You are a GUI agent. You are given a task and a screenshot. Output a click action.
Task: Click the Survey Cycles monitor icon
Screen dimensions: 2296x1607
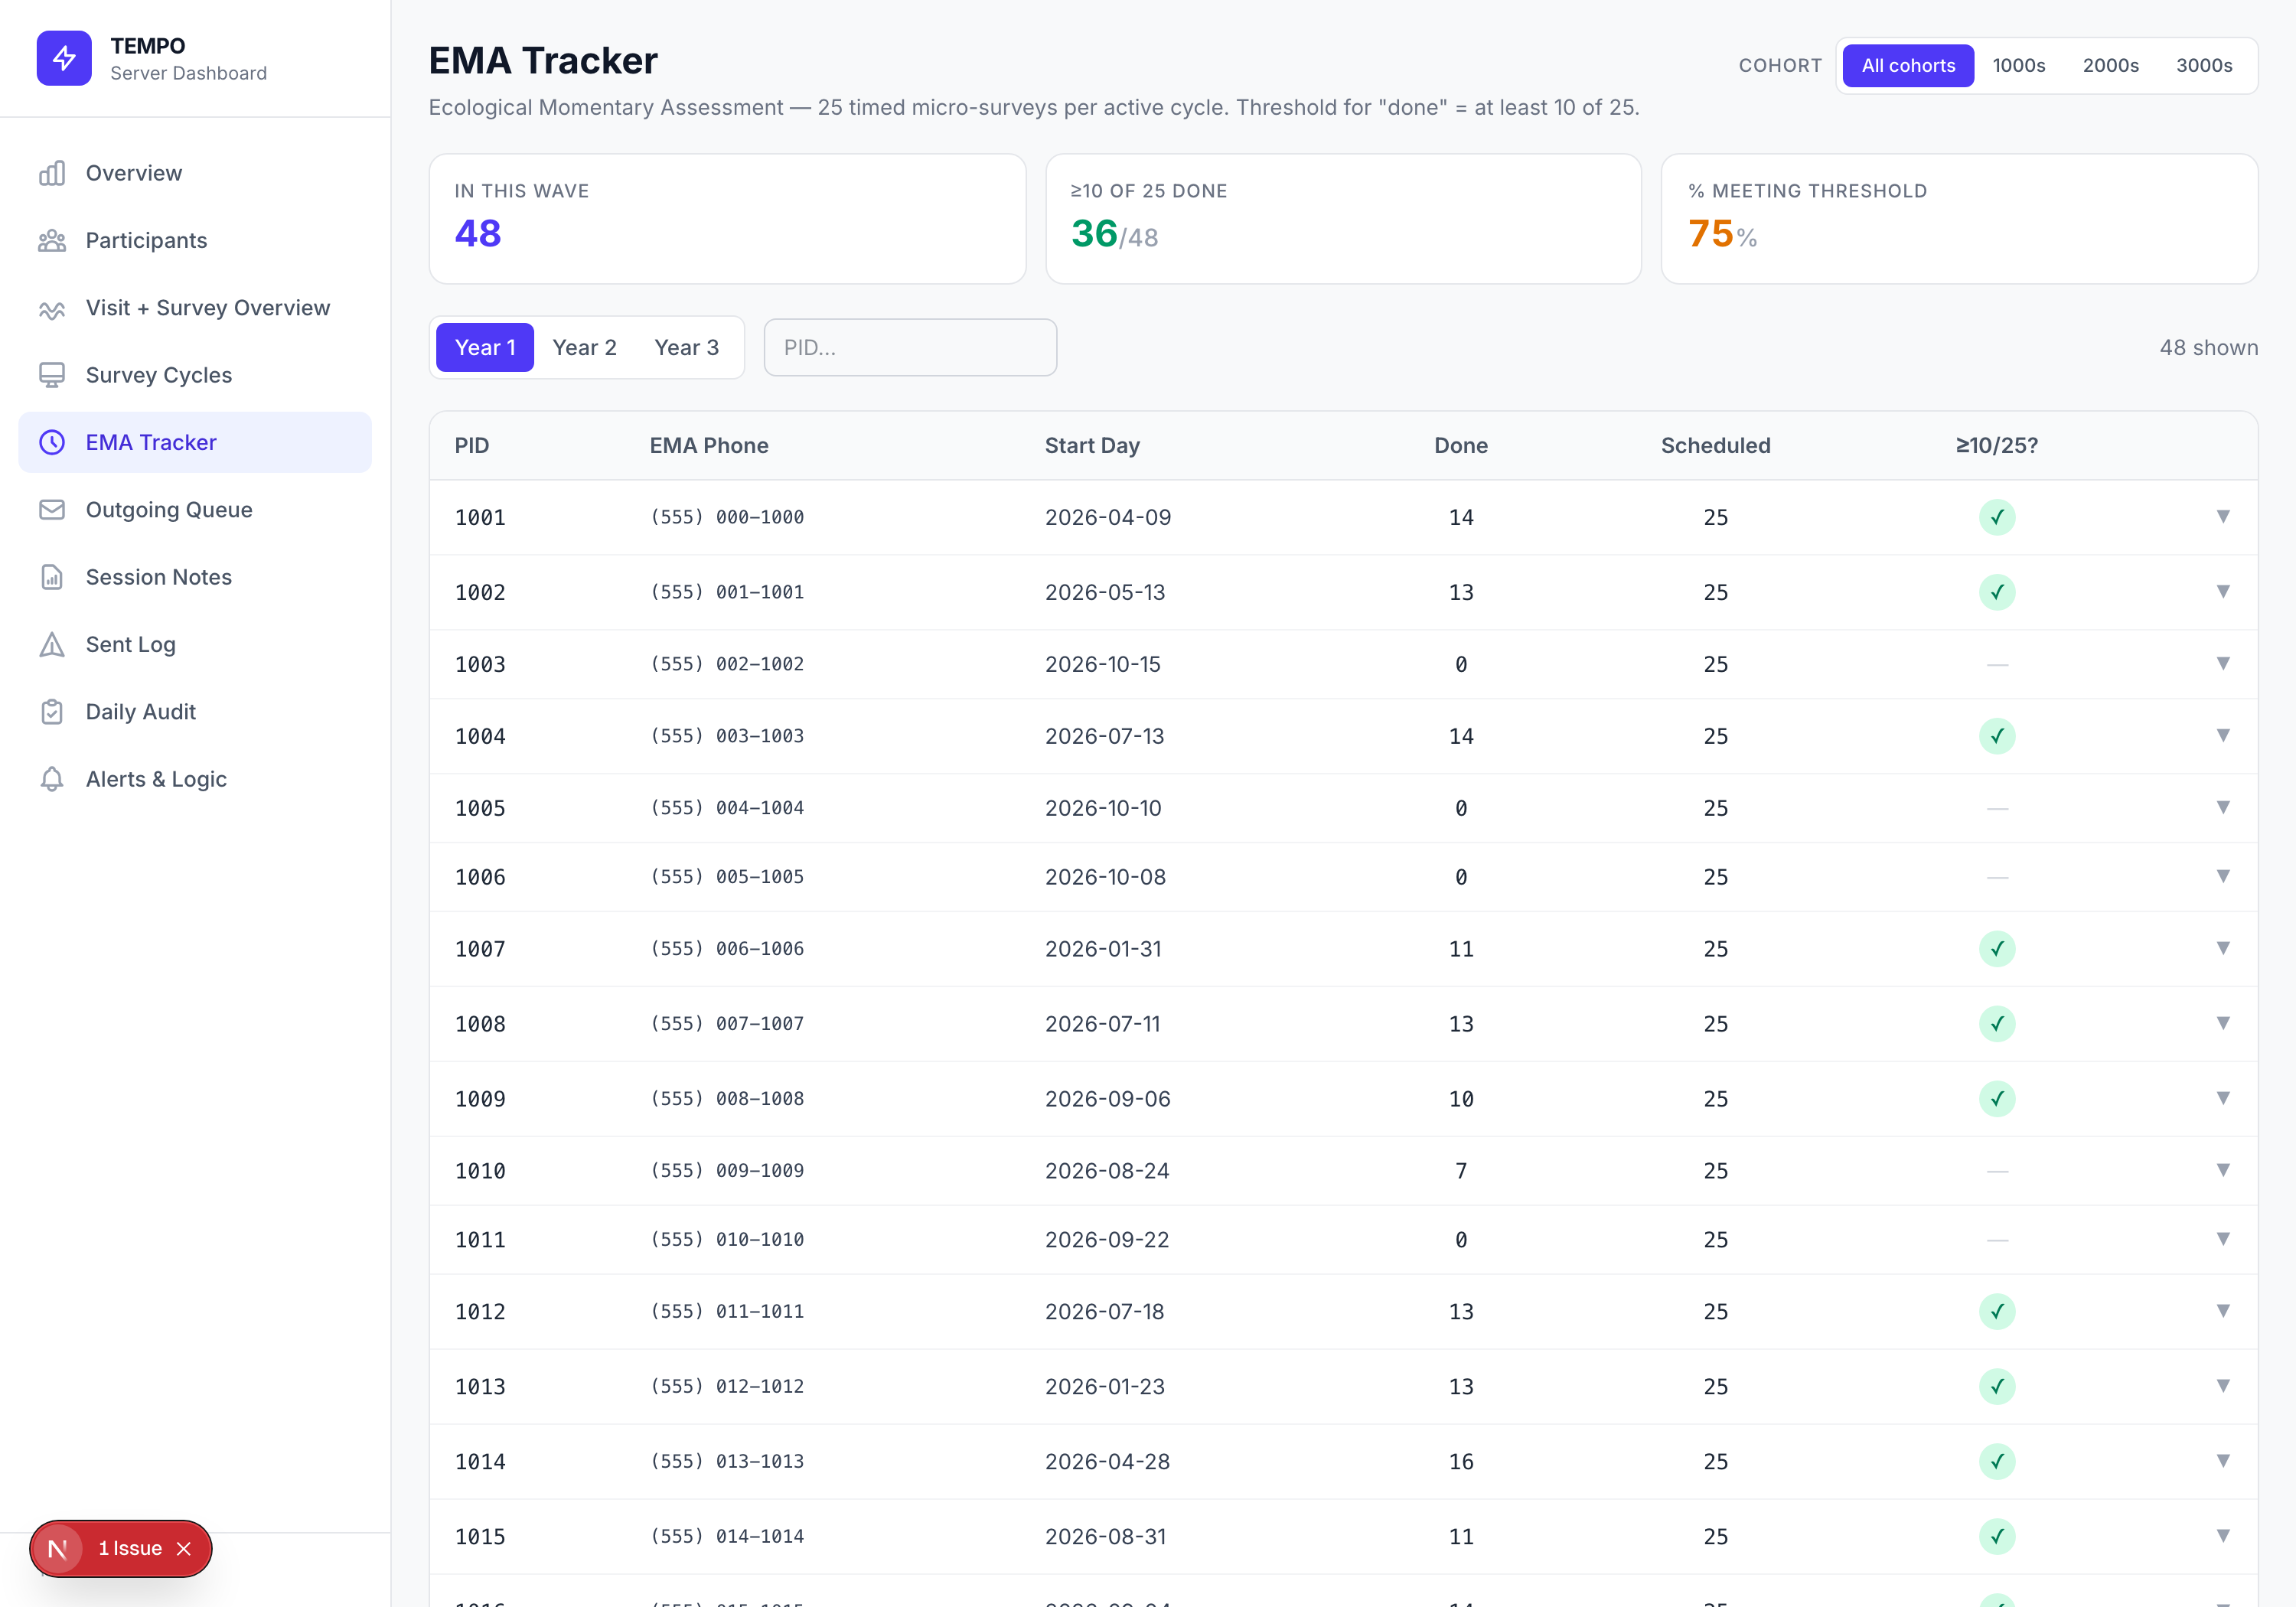tap(52, 375)
